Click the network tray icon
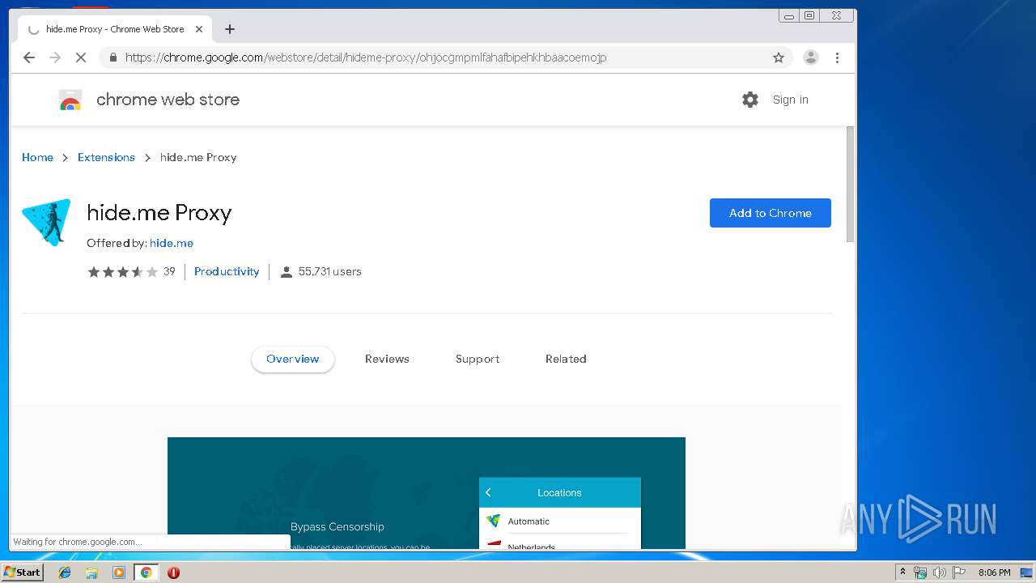The image size is (1036, 583). [920, 572]
